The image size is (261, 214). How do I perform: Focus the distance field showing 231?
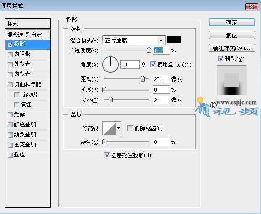[x=161, y=79]
